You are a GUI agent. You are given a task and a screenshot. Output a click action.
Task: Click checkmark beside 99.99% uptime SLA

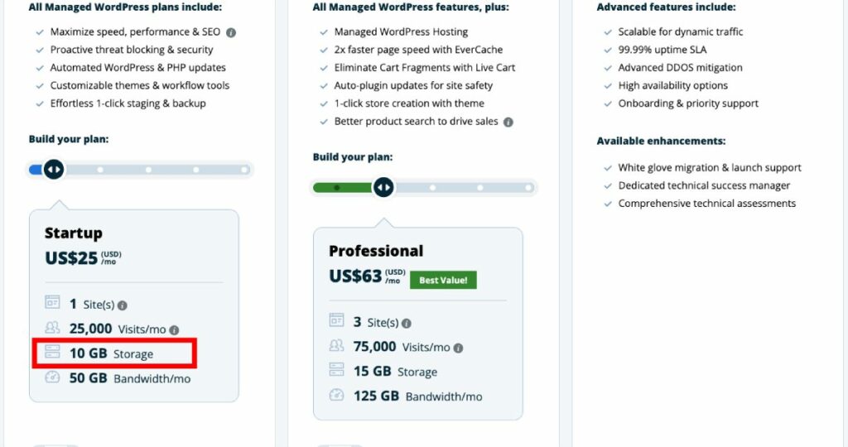point(607,50)
